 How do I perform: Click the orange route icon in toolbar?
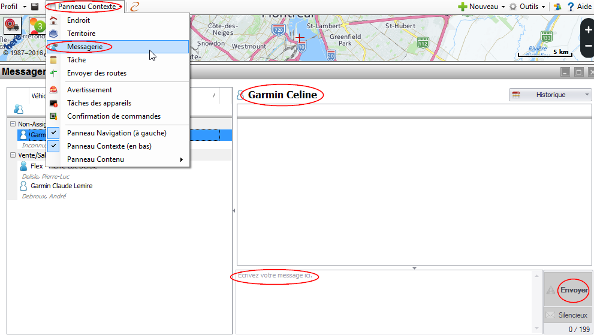pos(135,7)
